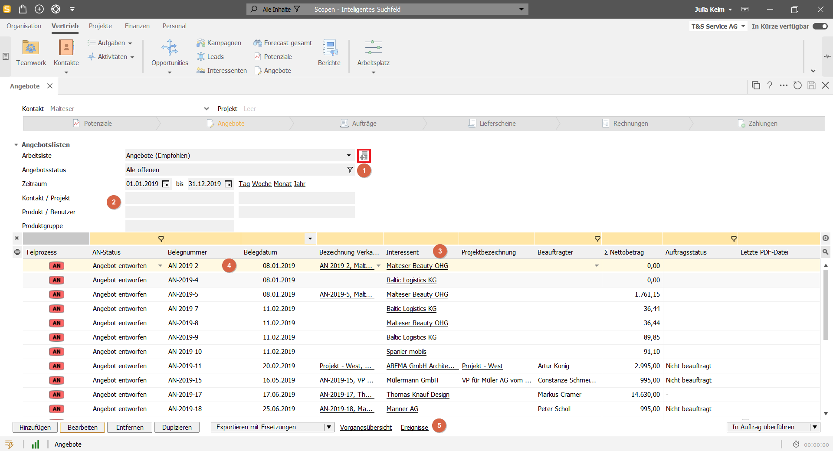This screenshot has width=833, height=451.
Task: Open Thomas Knauf Design interessent link
Action: coord(418,395)
